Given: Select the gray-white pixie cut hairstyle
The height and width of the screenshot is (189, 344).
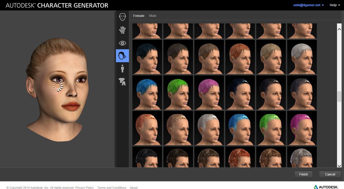Looking at the screenshot, I should (x=302, y=57).
